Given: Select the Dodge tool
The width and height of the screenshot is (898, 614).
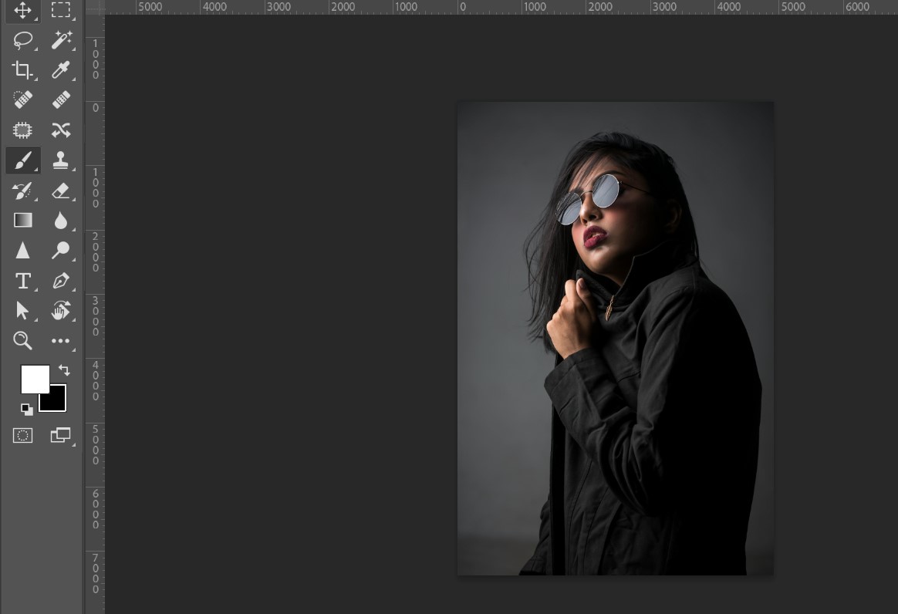Looking at the screenshot, I should click(x=61, y=250).
